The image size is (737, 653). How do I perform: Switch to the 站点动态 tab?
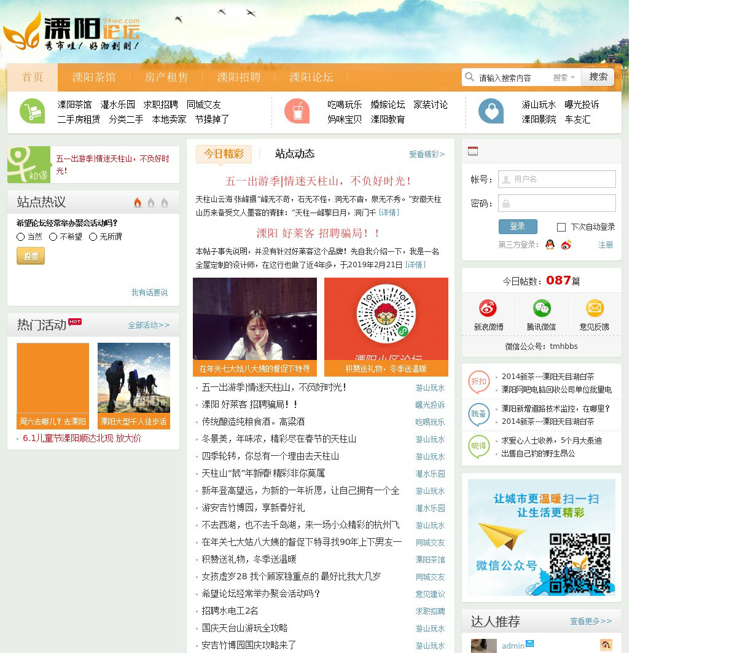point(295,154)
